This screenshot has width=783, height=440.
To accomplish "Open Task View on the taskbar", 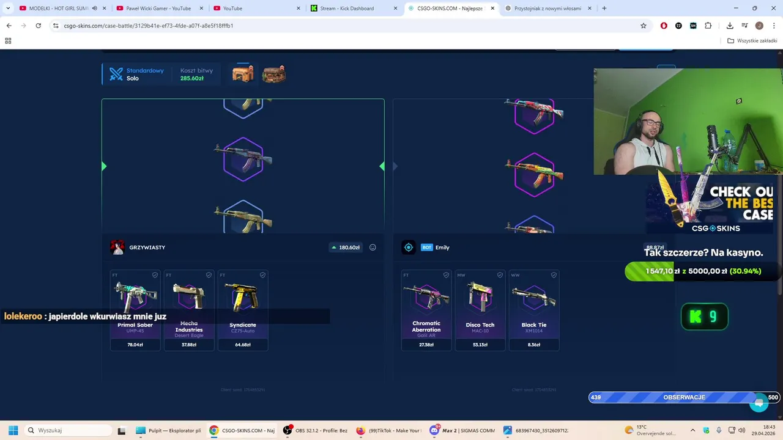I will point(121,430).
